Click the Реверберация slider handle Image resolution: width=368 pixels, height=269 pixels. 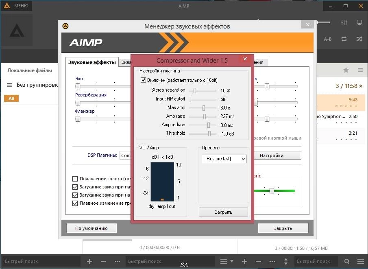coord(78,103)
